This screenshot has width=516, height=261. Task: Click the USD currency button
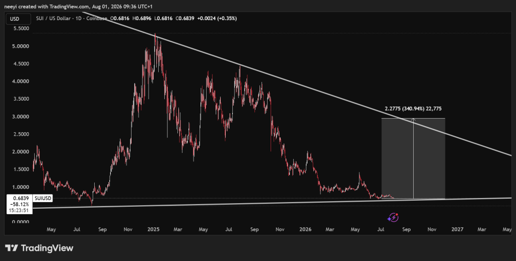coord(18,19)
